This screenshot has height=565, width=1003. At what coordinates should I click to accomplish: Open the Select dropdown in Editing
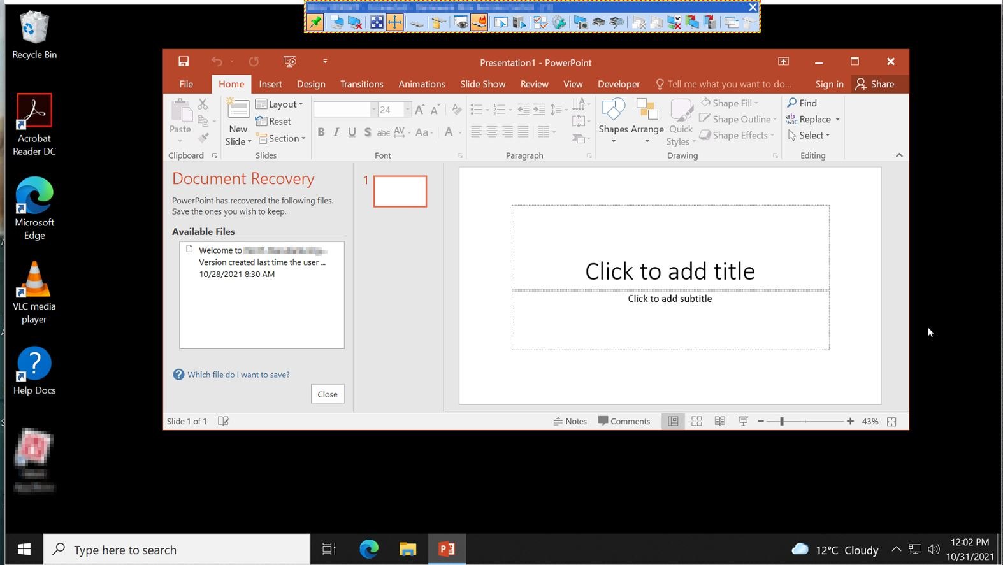tap(809, 135)
